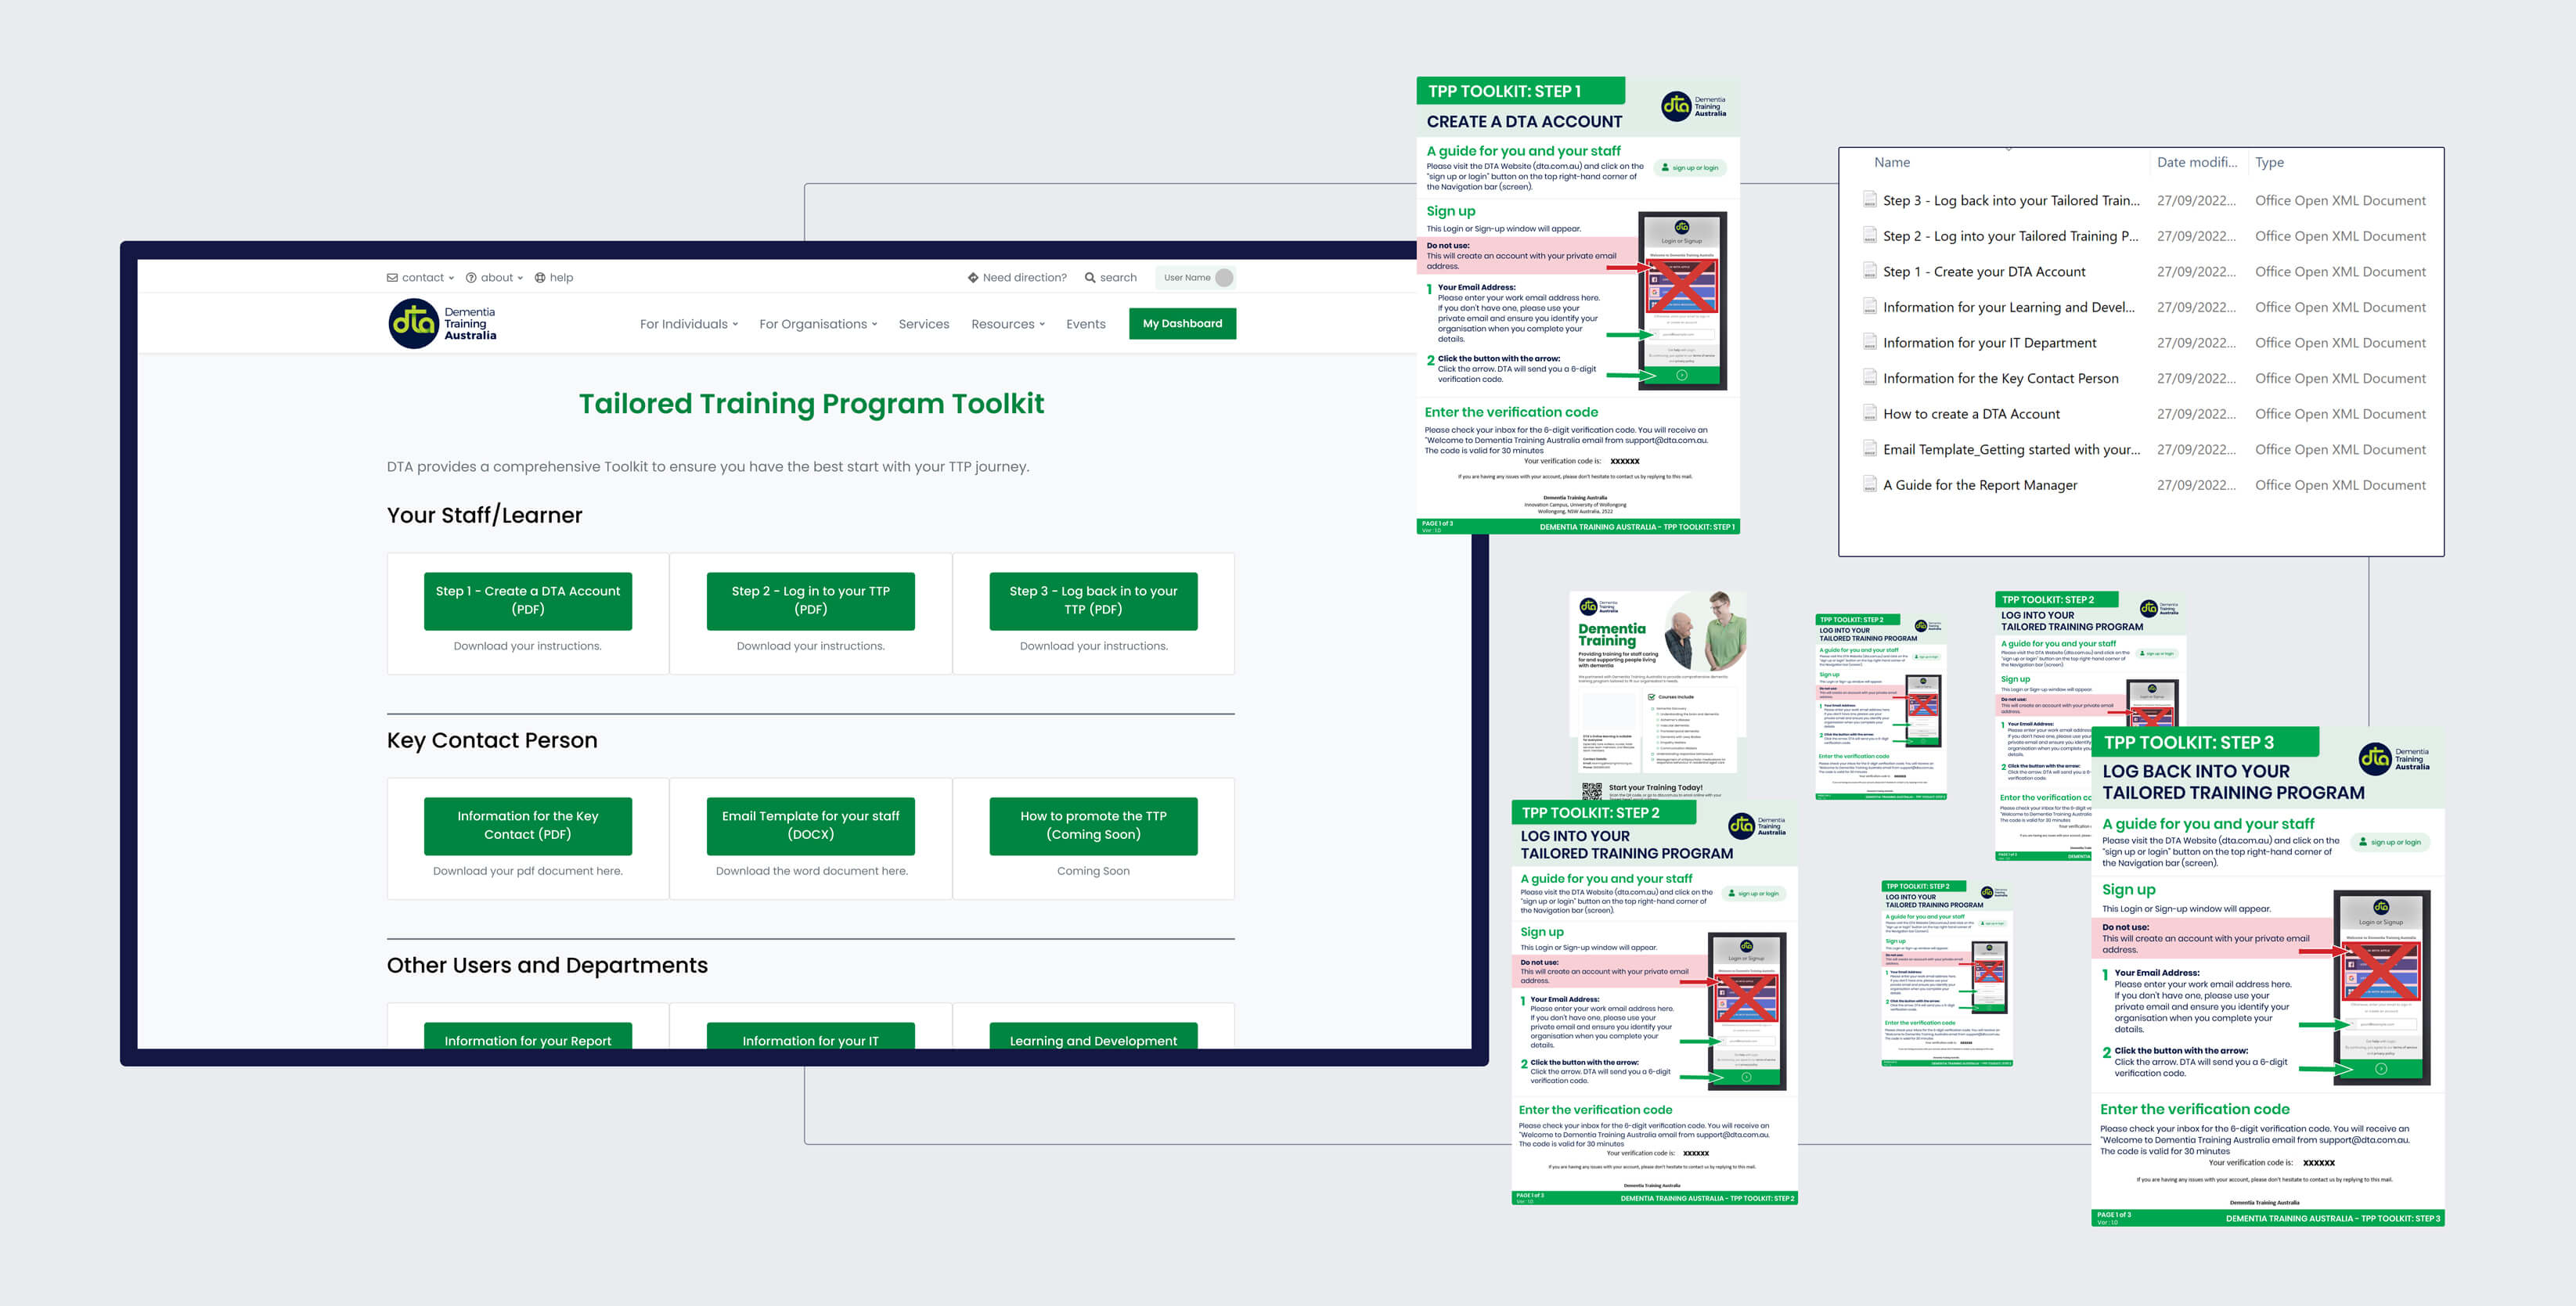
Task: Go to the Events menu item
Action: click(x=1085, y=324)
